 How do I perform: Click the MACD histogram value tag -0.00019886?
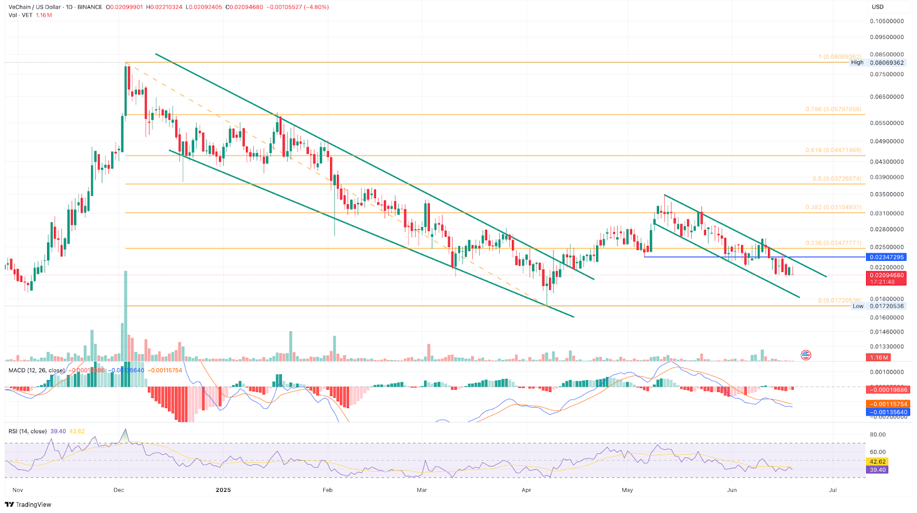point(888,390)
